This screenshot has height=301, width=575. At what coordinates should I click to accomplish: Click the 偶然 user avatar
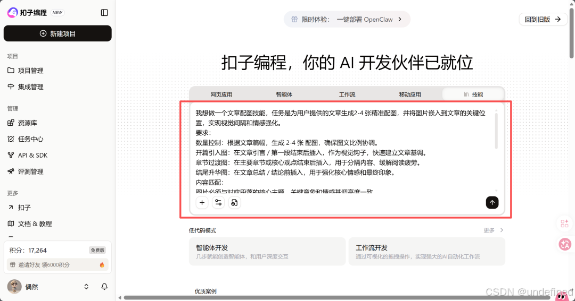tap(14, 287)
